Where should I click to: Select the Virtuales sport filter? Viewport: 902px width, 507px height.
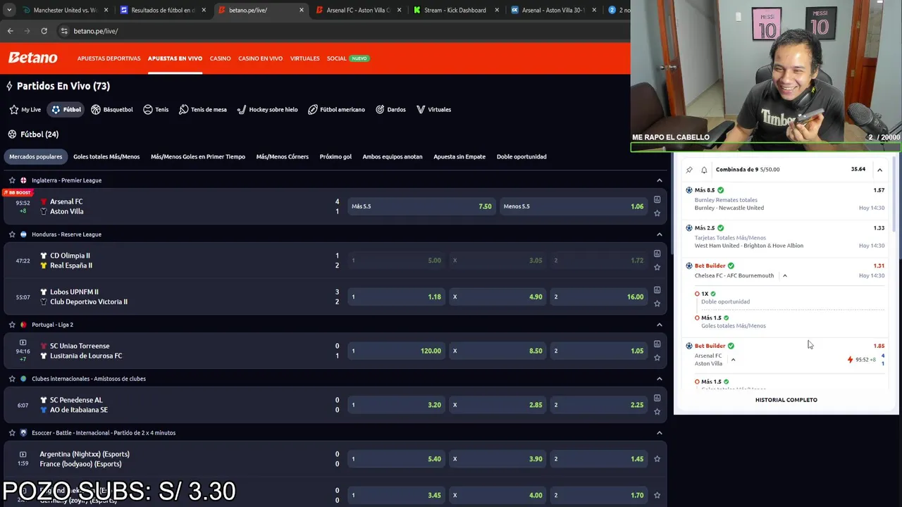click(x=433, y=110)
